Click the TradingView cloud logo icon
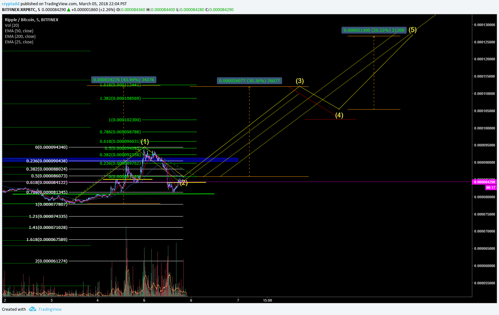The image size is (499, 315). (32, 309)
